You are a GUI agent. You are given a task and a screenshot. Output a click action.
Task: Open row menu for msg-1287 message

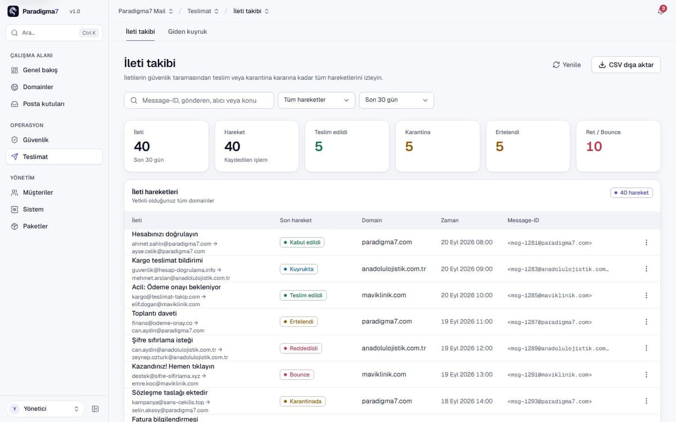(646, 322)
